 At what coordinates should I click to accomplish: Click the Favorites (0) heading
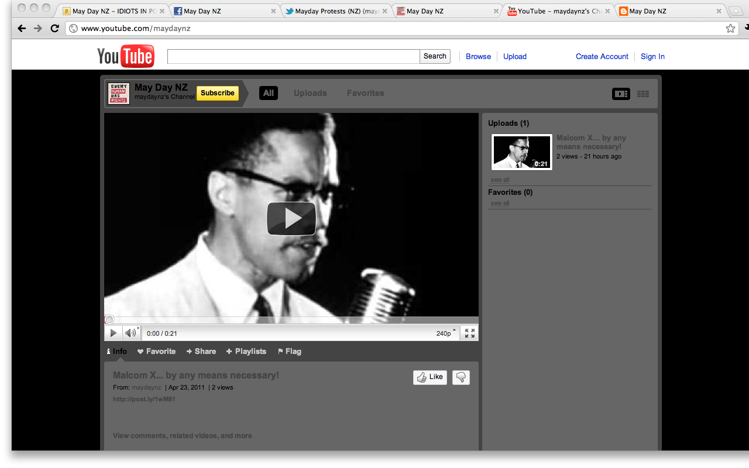click(510, 192)
